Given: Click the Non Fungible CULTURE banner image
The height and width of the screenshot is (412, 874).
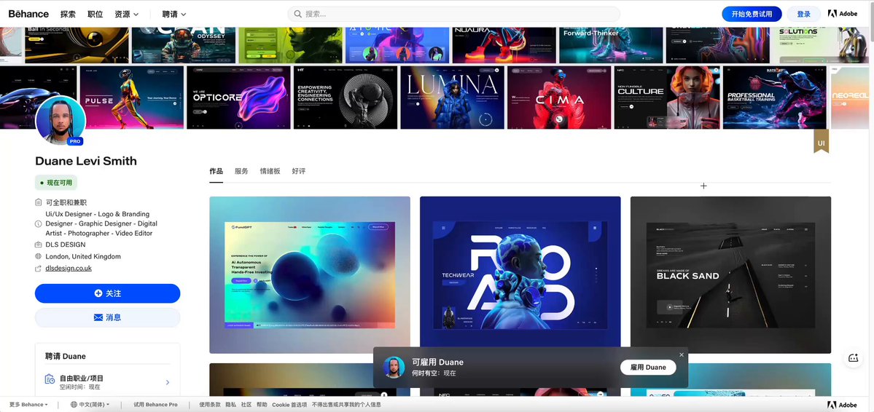Looking at the screenshot, I should tap(666, 98).
